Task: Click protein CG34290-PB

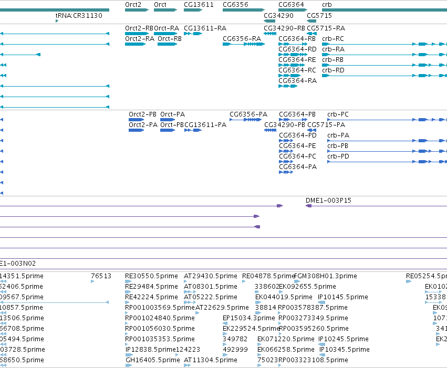Action: (x=271, y=130)
